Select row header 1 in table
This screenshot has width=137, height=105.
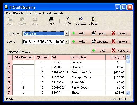point(10,62)
